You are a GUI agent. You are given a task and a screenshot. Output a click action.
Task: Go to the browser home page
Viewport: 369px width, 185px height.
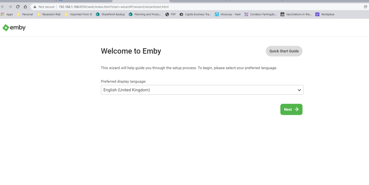(25, 7)
